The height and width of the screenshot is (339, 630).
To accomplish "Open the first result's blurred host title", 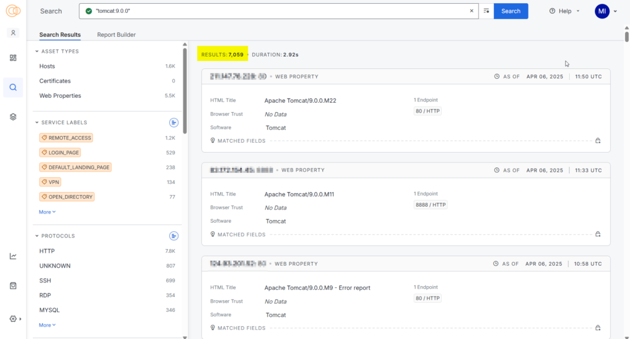I will click(x=238, y=76).
